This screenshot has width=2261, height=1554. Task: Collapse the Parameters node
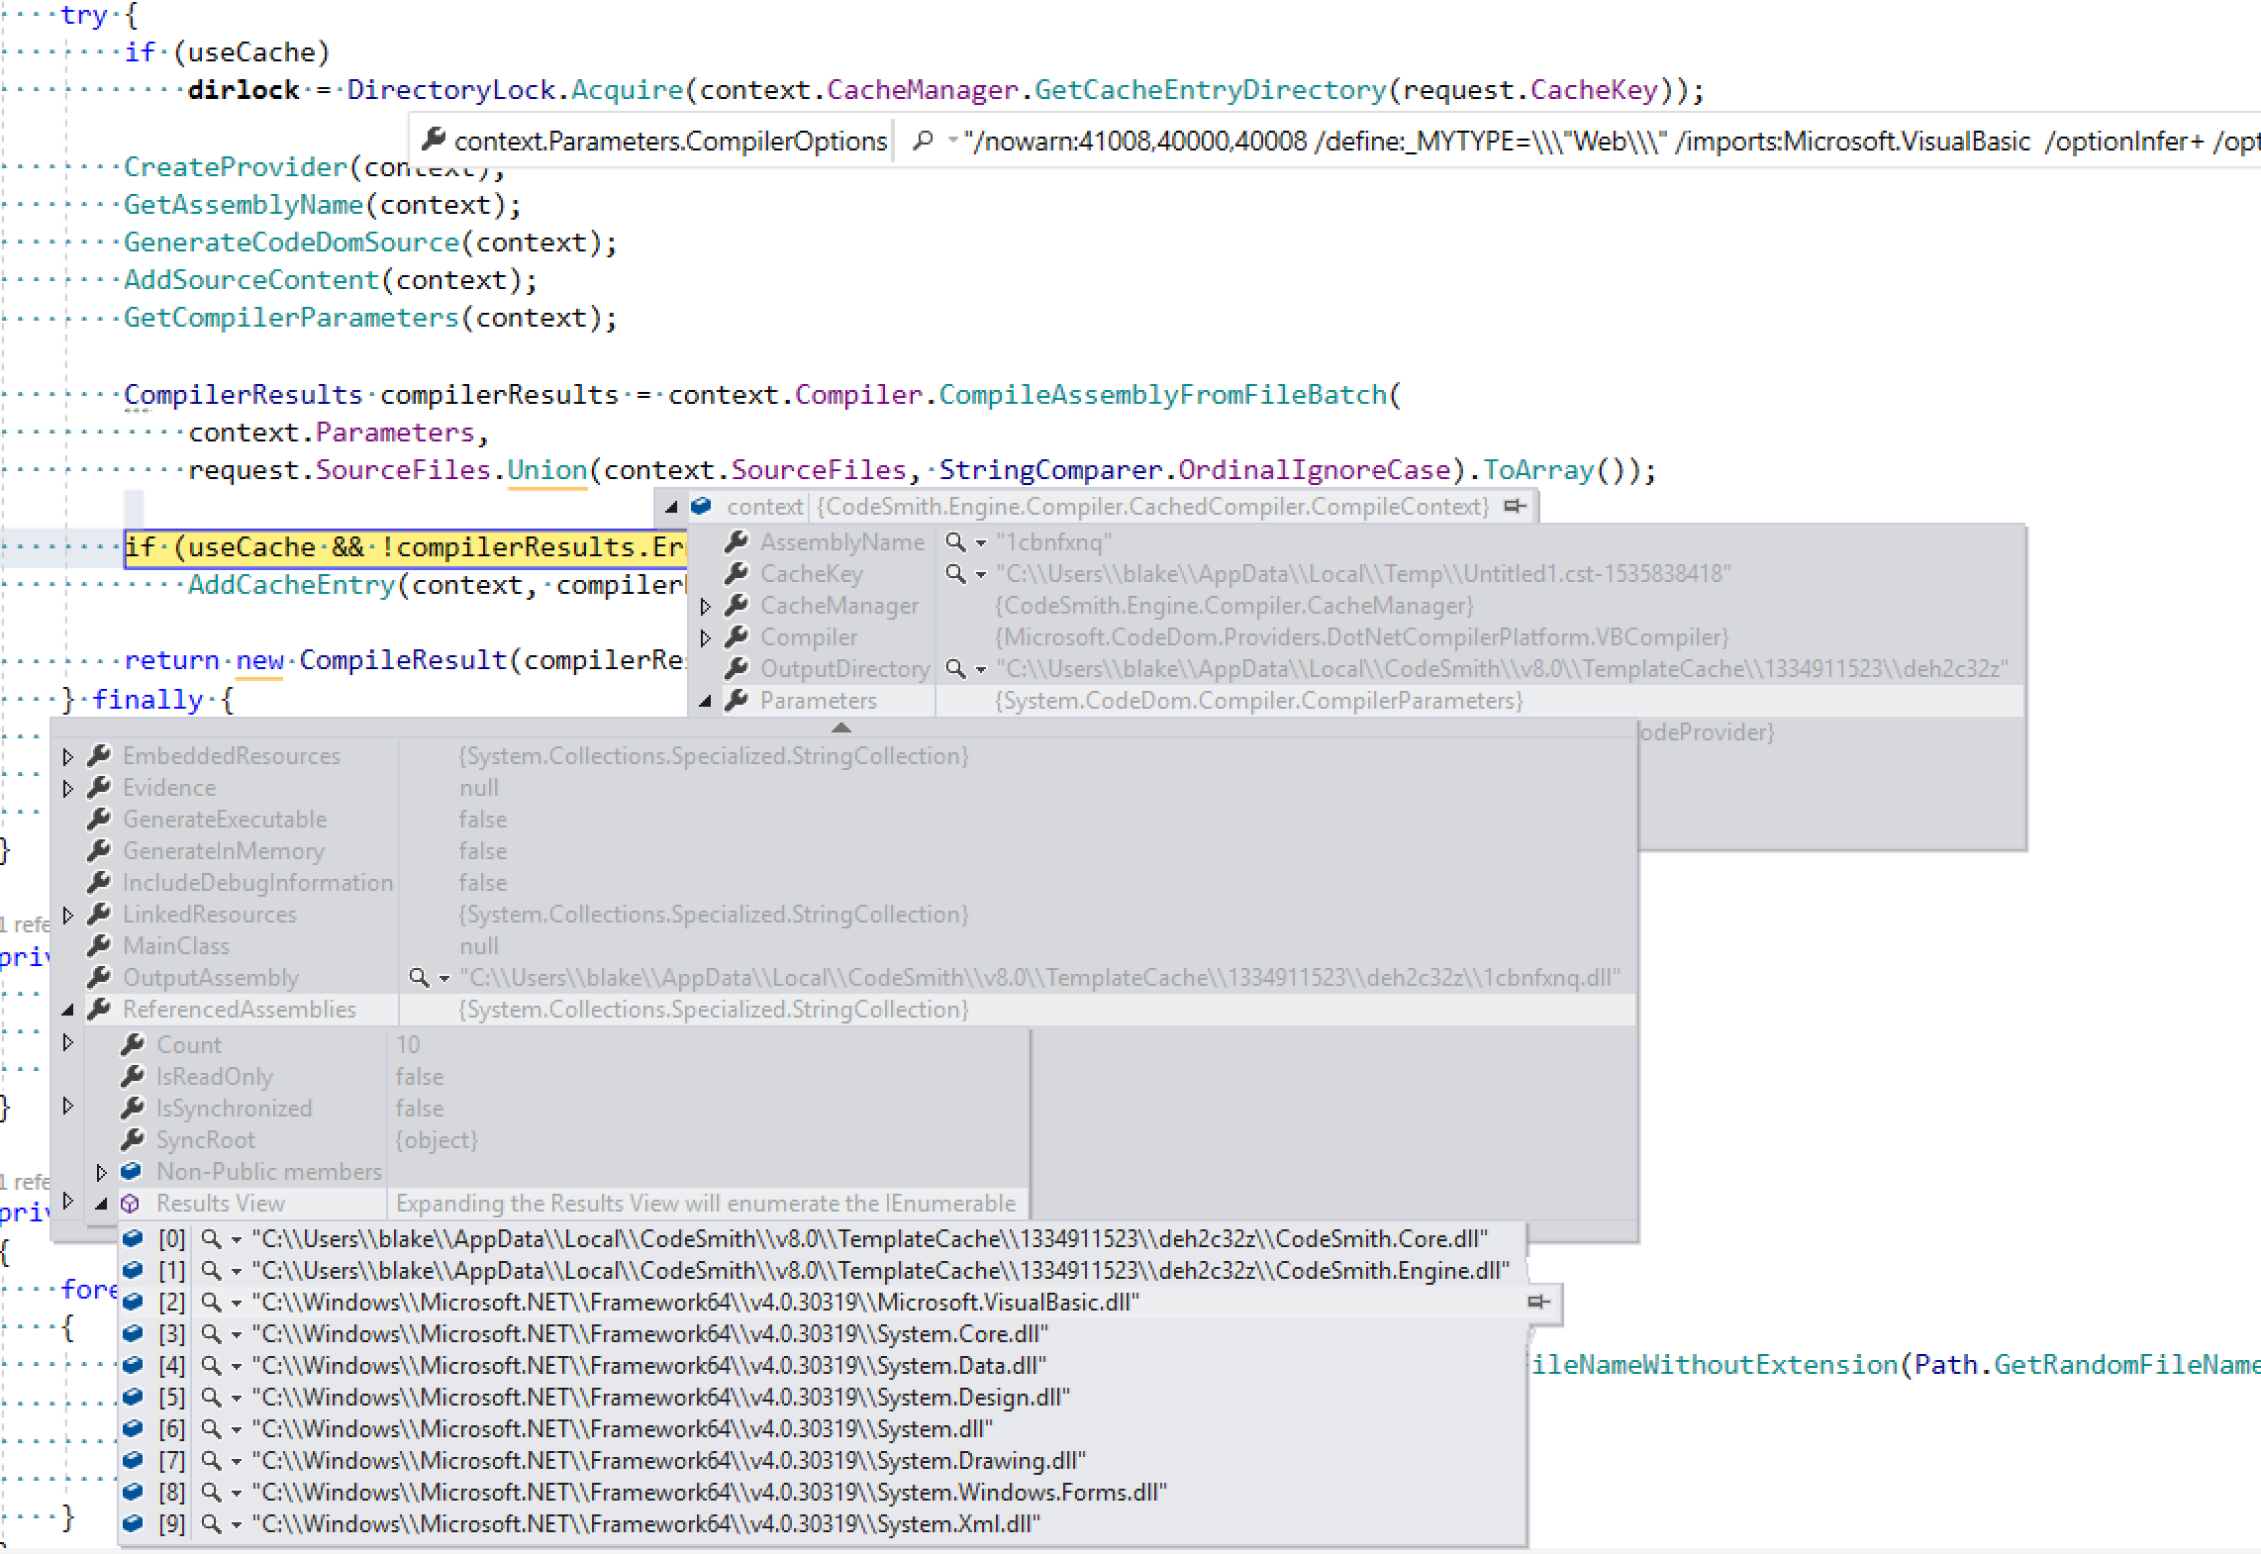706,701
